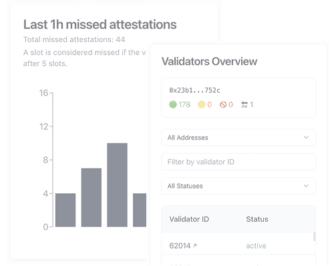Click the All Statuses chevron arrow
Image resolution: width=334 pixels, height=266 pixels.
pos(306,186)
